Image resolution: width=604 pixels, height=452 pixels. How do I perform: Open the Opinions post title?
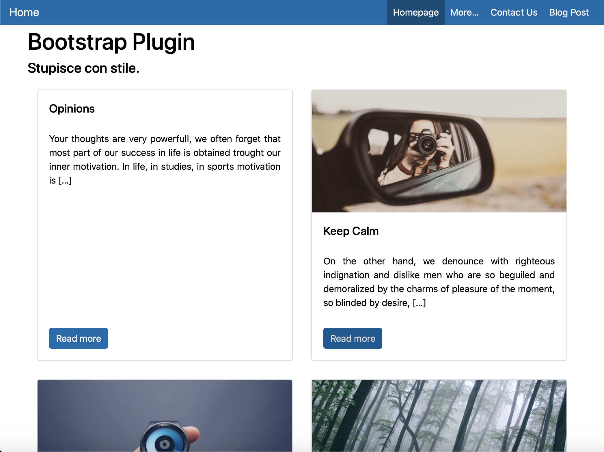72,109
